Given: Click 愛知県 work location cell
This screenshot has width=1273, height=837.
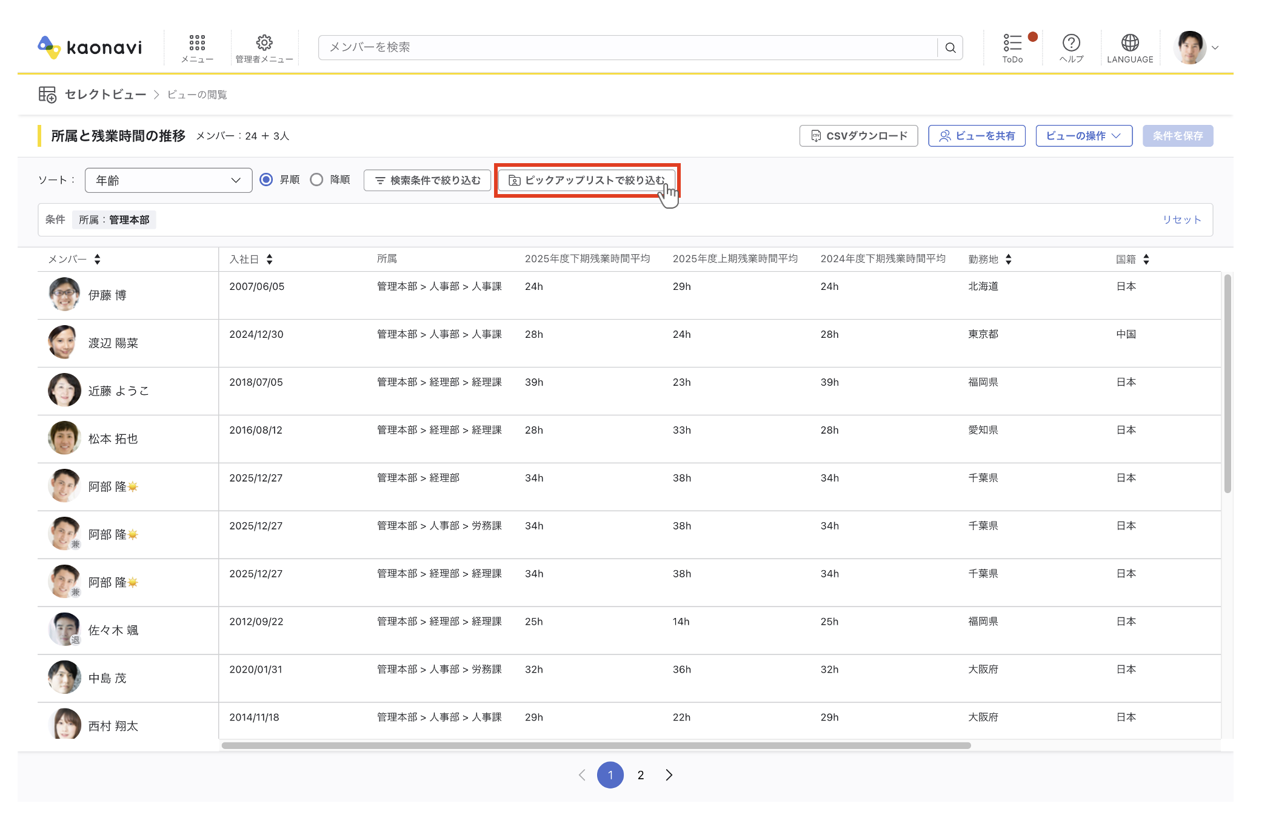Looking at the screenshot, I should click(983, 430).
